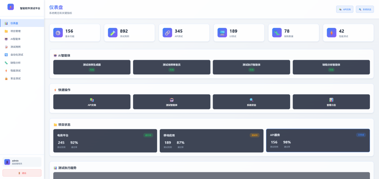Click the 245 test case count
The height and width of the screenshot is (179, 379).
(61, 143)
